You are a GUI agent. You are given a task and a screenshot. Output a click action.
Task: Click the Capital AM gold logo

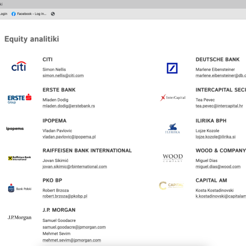[x=171, y=186]
